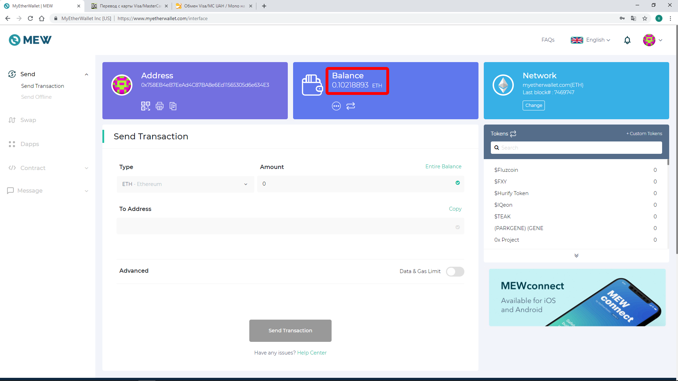Click the + Custom Tokens link

(x=644, y=134)
